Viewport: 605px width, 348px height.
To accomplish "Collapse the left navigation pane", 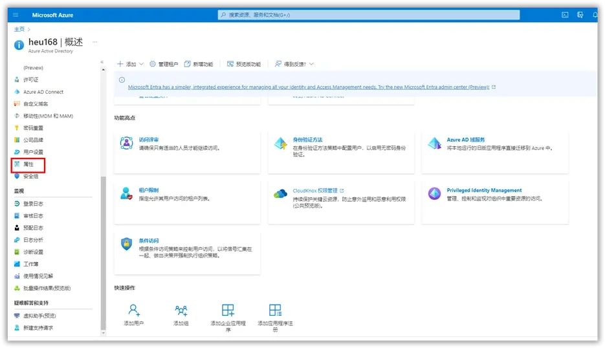I will pyautogui.click(x=102, y=61).
